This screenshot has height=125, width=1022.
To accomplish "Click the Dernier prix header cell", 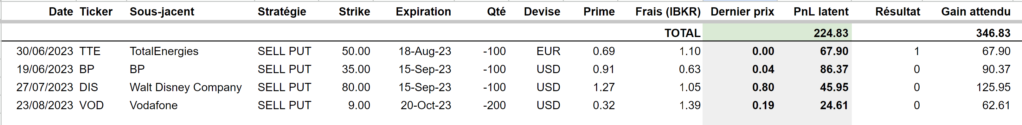I will [x=742, y=11].
